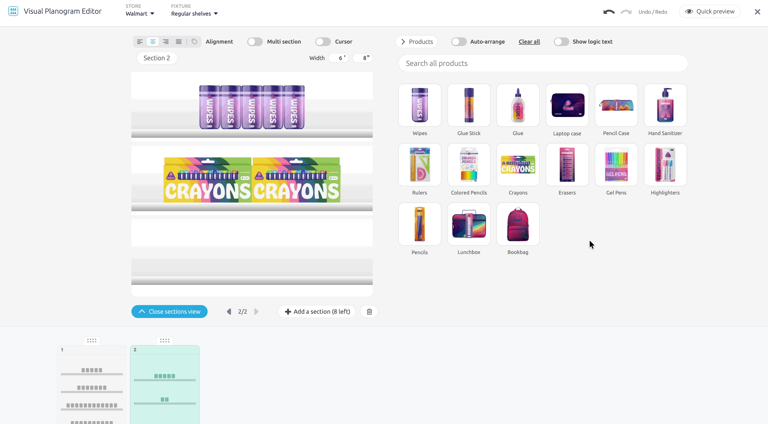Click the width feet field
This screenshot has width=768, height=424.
339,58
